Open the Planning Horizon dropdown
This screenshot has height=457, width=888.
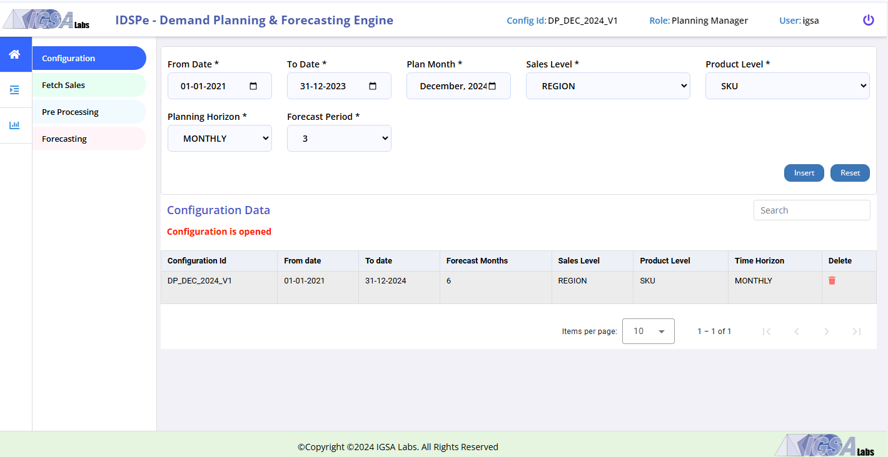[x=219, y=139]
